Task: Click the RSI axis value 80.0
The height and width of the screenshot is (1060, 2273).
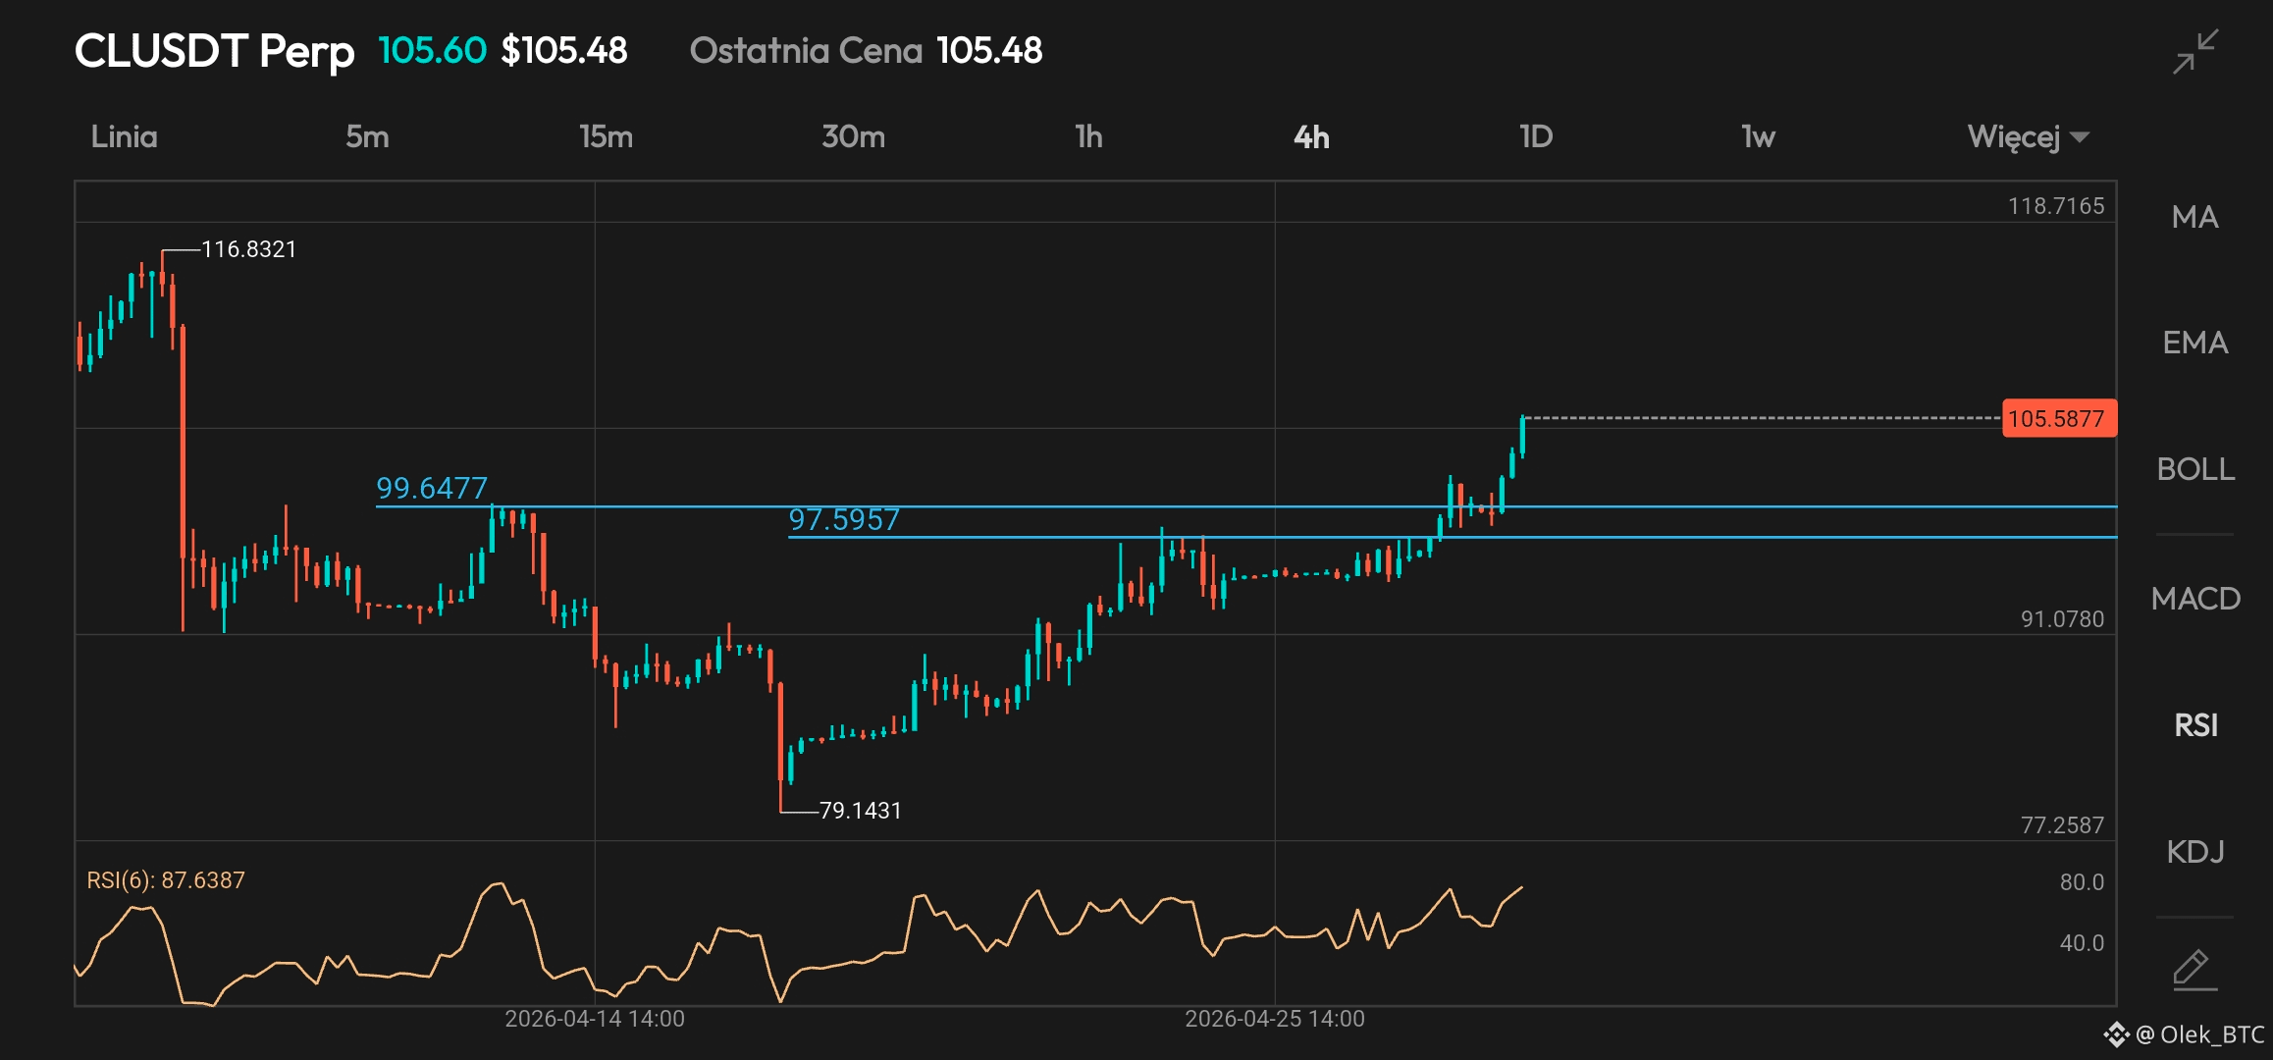Action: [x=2082, y=882]
